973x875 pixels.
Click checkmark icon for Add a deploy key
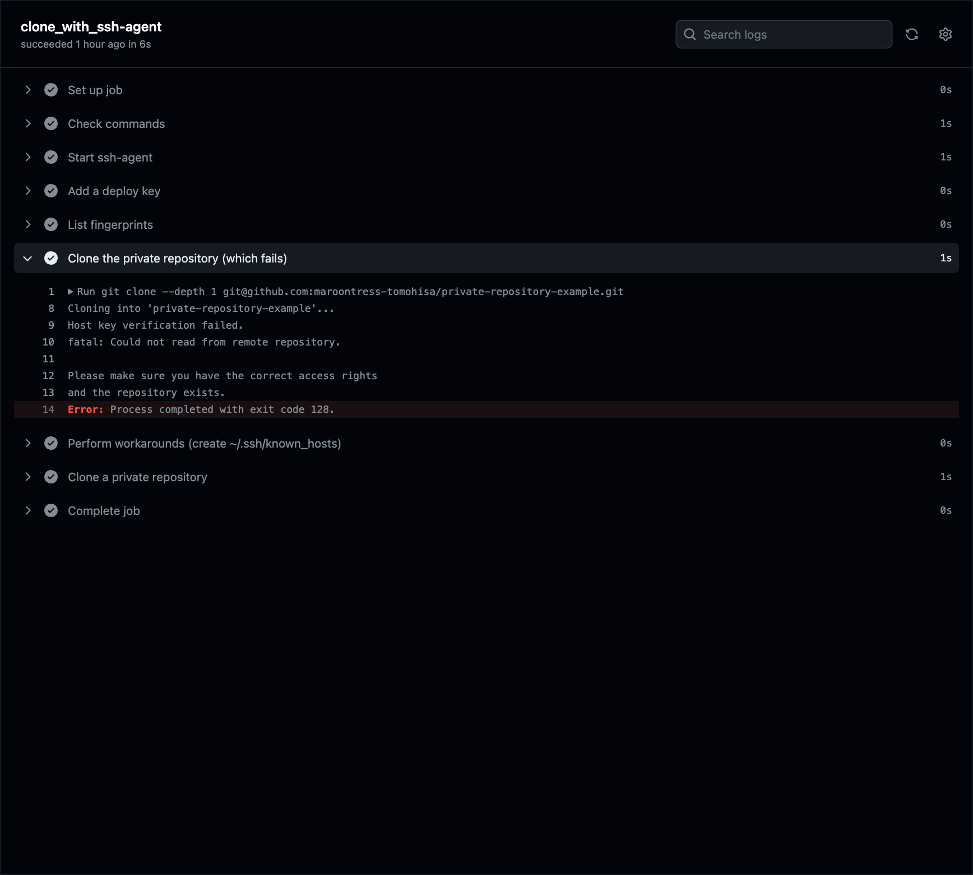(51, 191)
